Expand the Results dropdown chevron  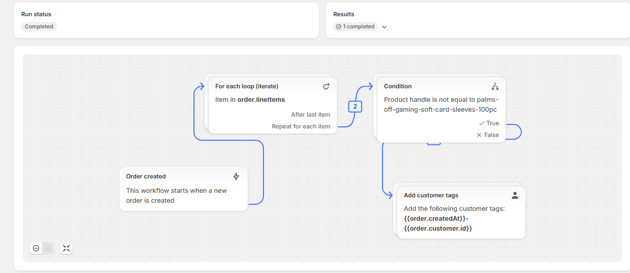pyautogui.click(x=384, y=27)
